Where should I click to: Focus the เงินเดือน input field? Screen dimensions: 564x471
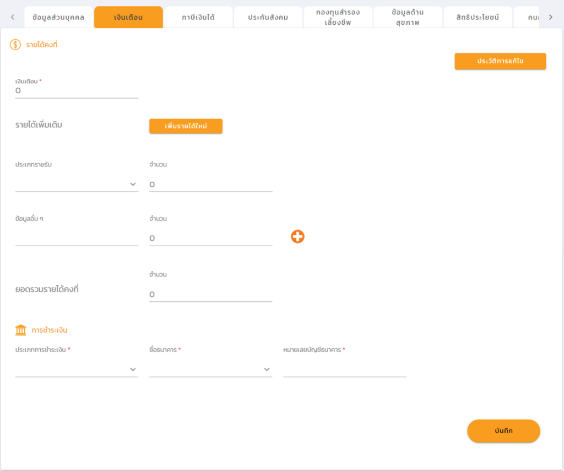[x=77, y=91]
